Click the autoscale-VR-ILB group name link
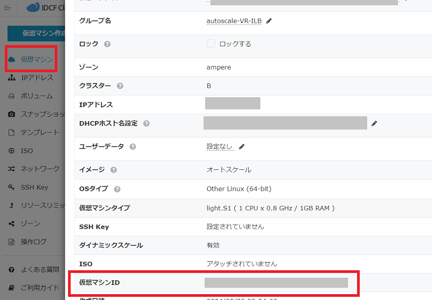432x300 pixels. click(x=234, y=21)
